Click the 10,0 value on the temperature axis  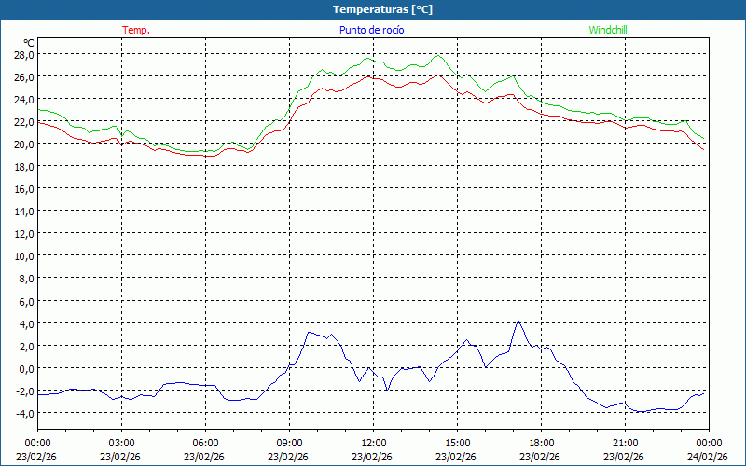22,256
